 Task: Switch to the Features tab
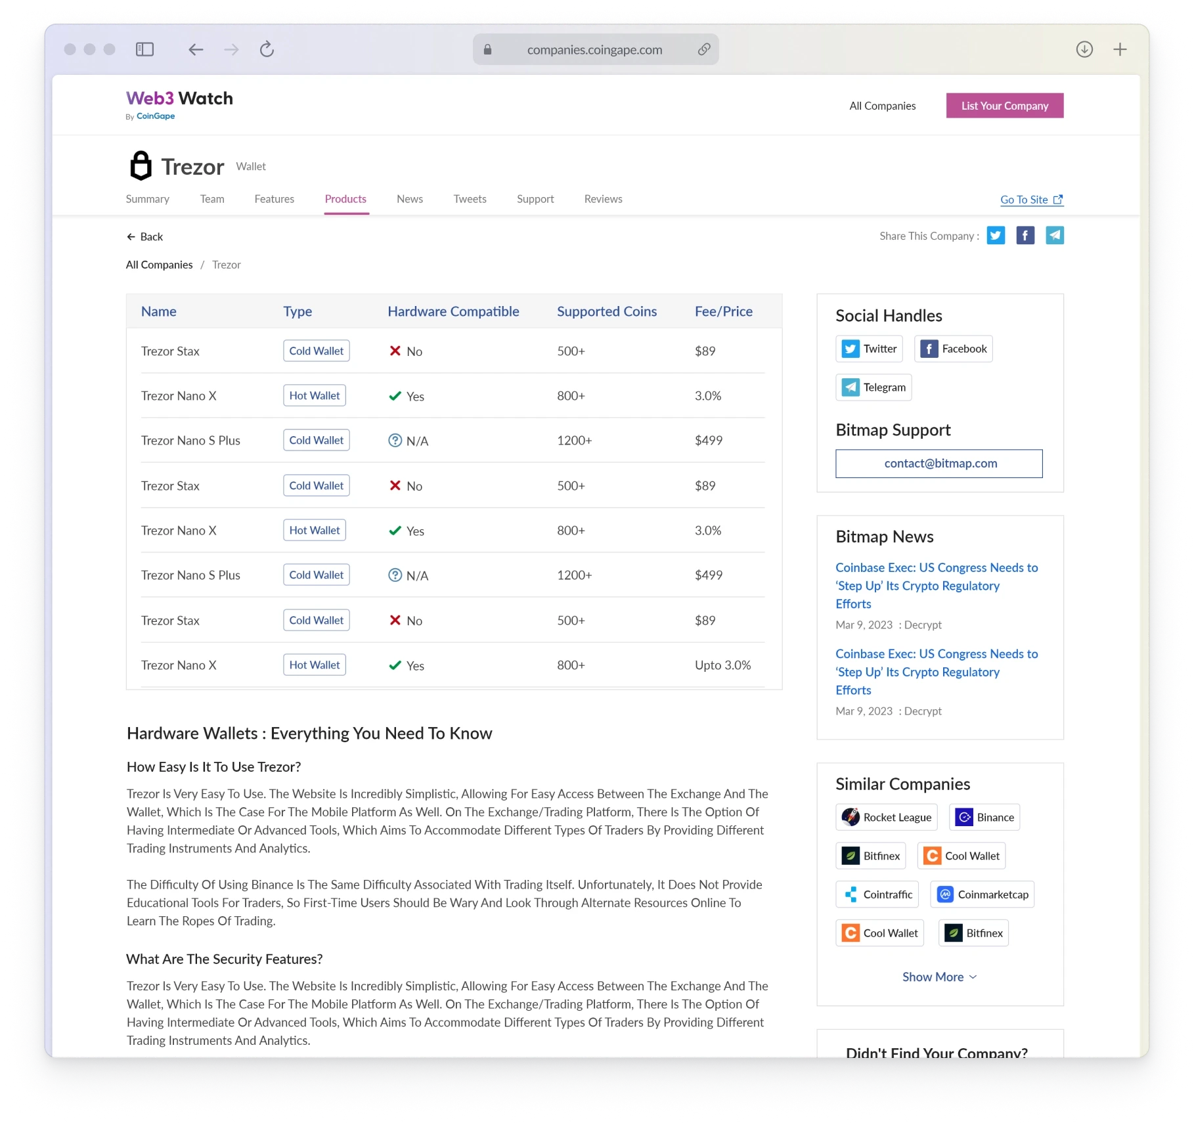click(x=275, y=199)
